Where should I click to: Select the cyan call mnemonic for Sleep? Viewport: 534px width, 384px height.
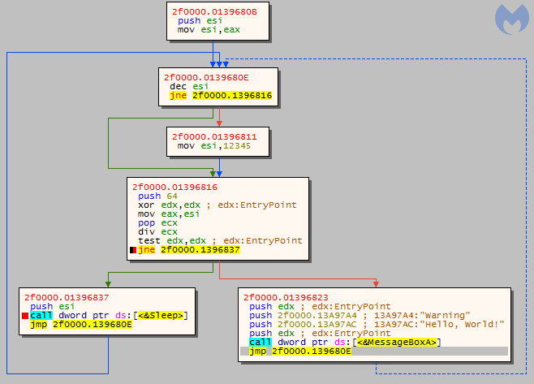[41, 315]
